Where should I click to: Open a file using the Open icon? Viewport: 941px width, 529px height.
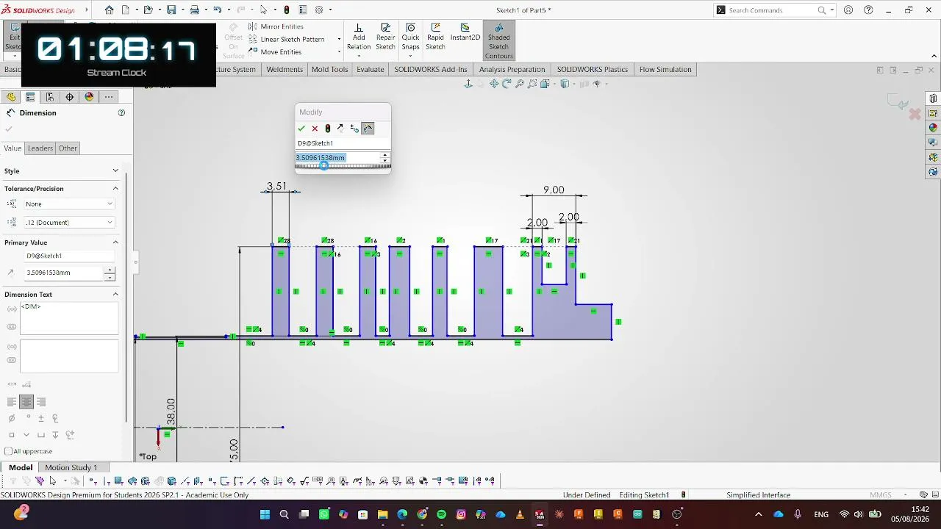(x=148, y=10)
